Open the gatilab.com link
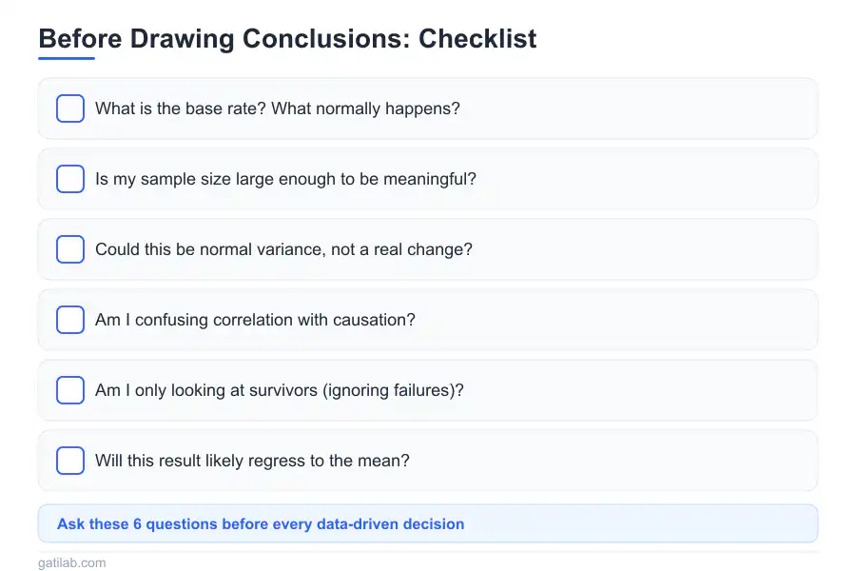The image size is (856, 571). (x=71, y=562)
